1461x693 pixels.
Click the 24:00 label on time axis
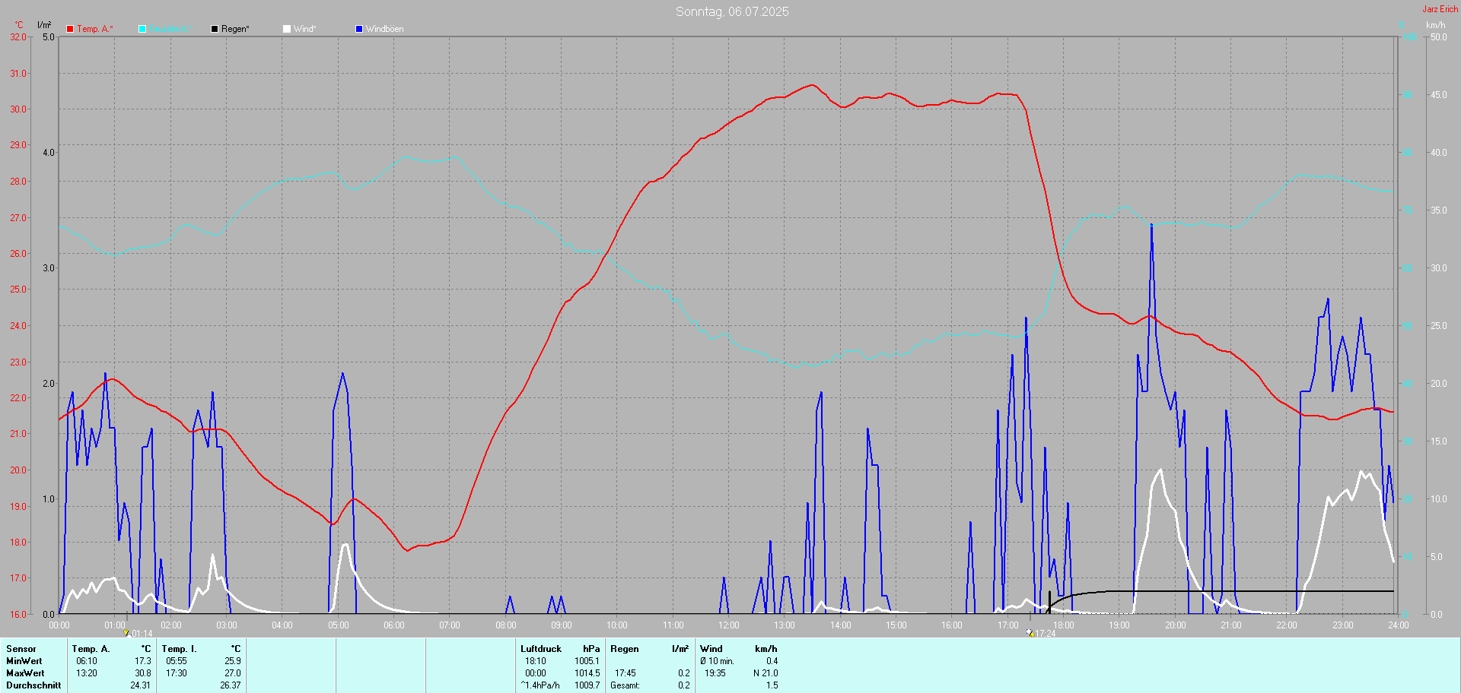[x=1399, y=625]
